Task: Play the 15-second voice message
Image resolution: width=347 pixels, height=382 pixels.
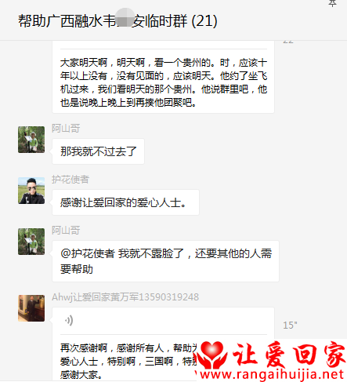Action: coord(69,321)
